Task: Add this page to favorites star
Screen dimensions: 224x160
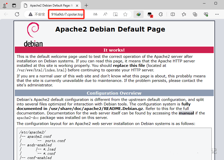Action: point(125,14)
